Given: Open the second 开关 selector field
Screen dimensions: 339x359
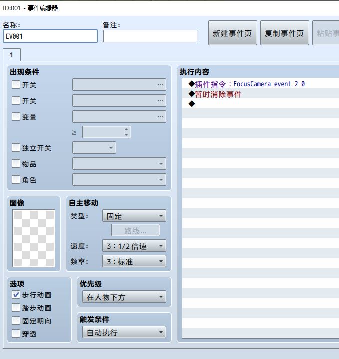Looking at the screenshot, I should 119,100.
